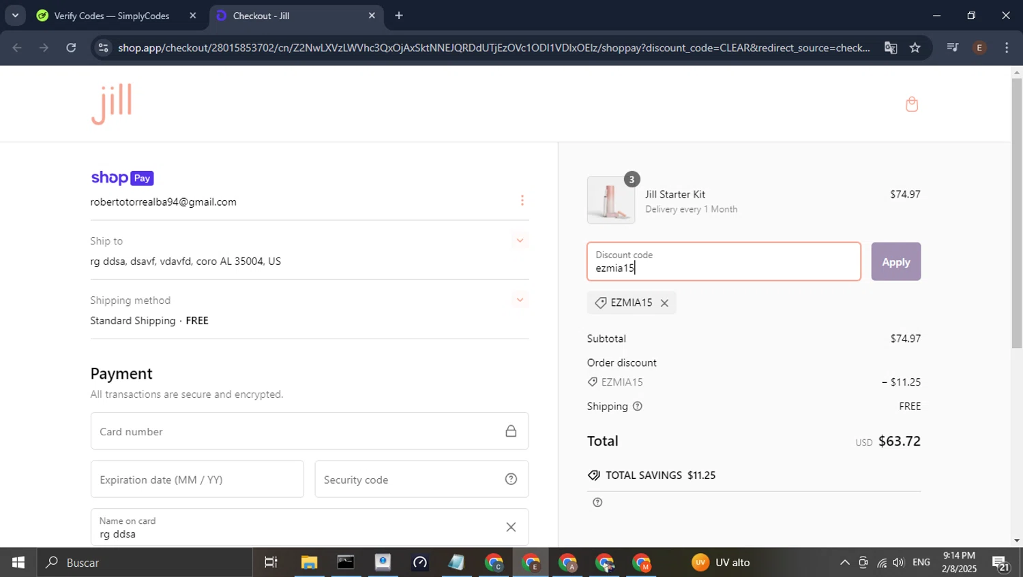
Task: Open Shop Pay account options menu
Action: 522,200
